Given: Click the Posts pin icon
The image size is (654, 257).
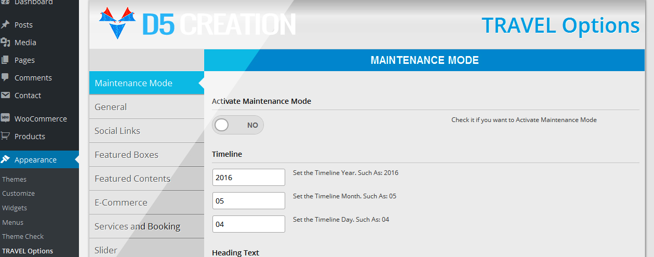Looking at the screenshot, I should (x=5, y=24).
